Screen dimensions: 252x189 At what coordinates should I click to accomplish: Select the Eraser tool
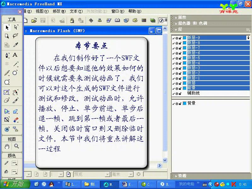pos(7,100)
